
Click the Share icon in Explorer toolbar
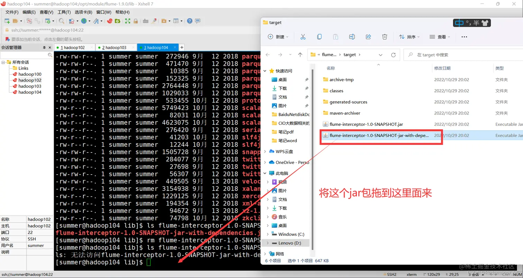368,37
